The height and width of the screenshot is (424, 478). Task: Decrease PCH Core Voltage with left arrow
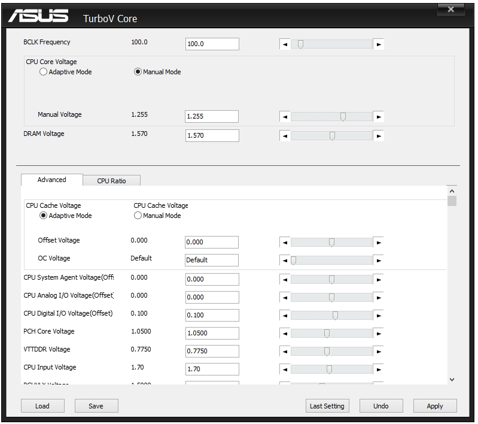pyautogui.click(x=285, y=334)
